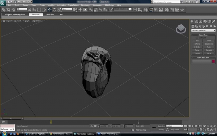The width and height of the screenshot is (217, 136).
Task: Select the Select and Uniform Scale tool
Action: (x=59, y=9)
